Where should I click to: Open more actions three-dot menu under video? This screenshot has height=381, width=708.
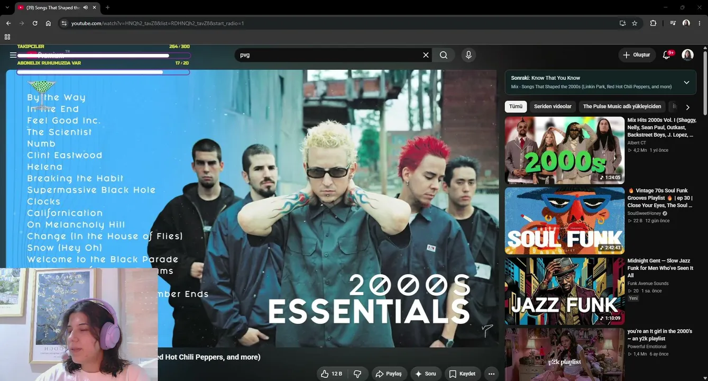(491, 374)
